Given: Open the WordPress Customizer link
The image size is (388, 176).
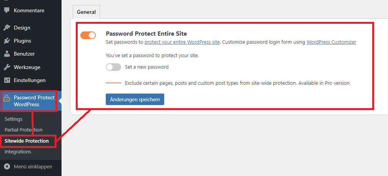Looking at the screenshot, I should [x=331, y=42].
